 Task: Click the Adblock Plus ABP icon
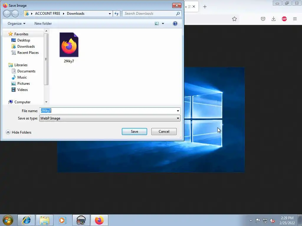pos(284,19)
